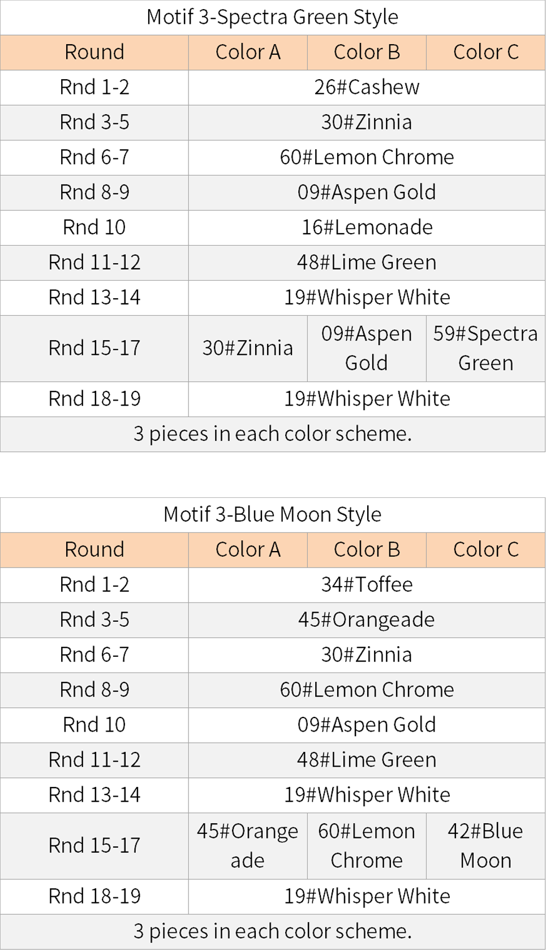Image resolution: width=546 pixels, height=950 pixels.
Task: Select Rnd 15-17 row label in Blue Moon table
Action: point(94,846)
